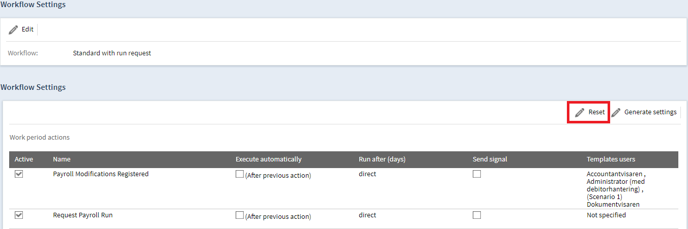Viewport: 688px width, 229px height.
Task: Check Send signal for Request Payroll Run
Action: point(477,215)
